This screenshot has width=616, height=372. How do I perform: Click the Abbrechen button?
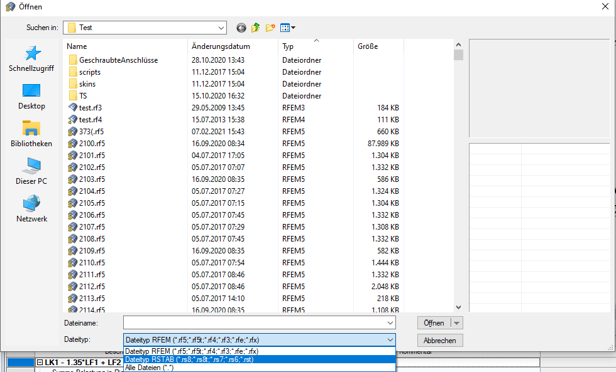pyautogui.click(x=440, y=340)
